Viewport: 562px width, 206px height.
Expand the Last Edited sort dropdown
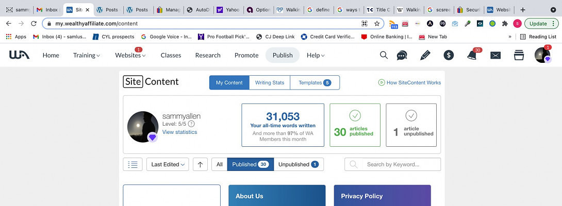pos(168,164)
